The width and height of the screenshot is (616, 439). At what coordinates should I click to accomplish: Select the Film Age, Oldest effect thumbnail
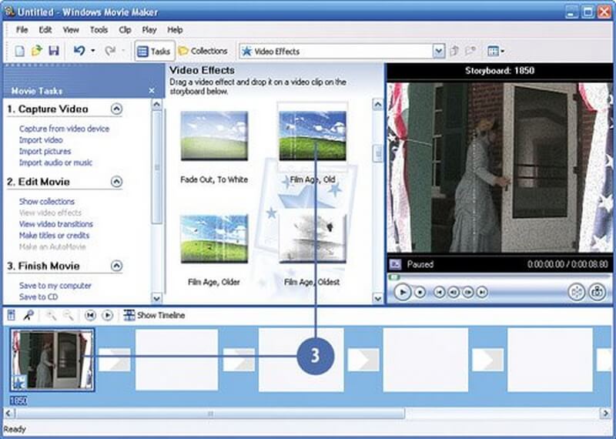pyautogui.click(x=313, y=239)
